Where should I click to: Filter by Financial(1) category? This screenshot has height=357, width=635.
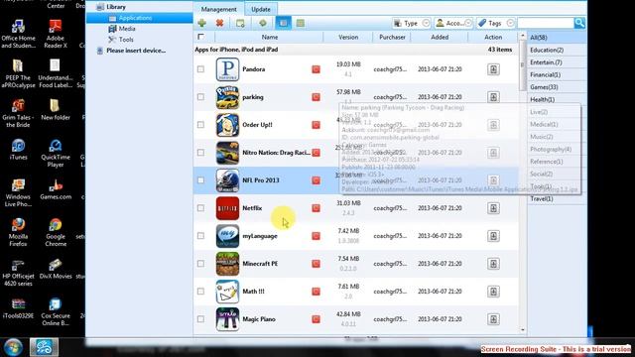pos(557,74)
